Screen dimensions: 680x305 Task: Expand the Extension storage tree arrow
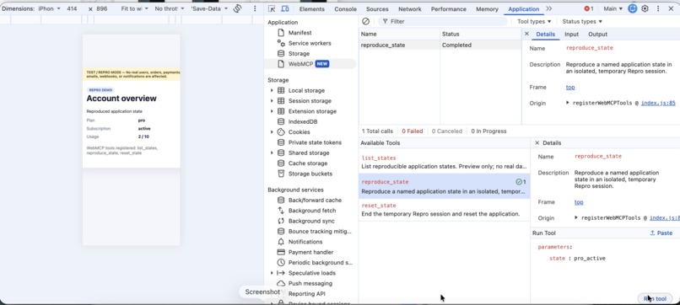272,111
